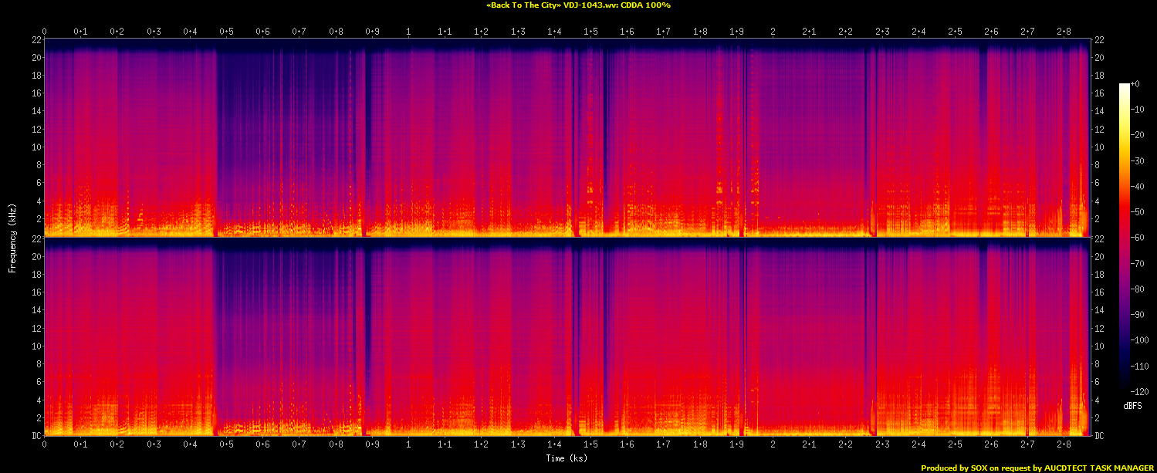Click the 'Frequency (kHz)' axis label
1157x473 pixels.
[12, 237]
